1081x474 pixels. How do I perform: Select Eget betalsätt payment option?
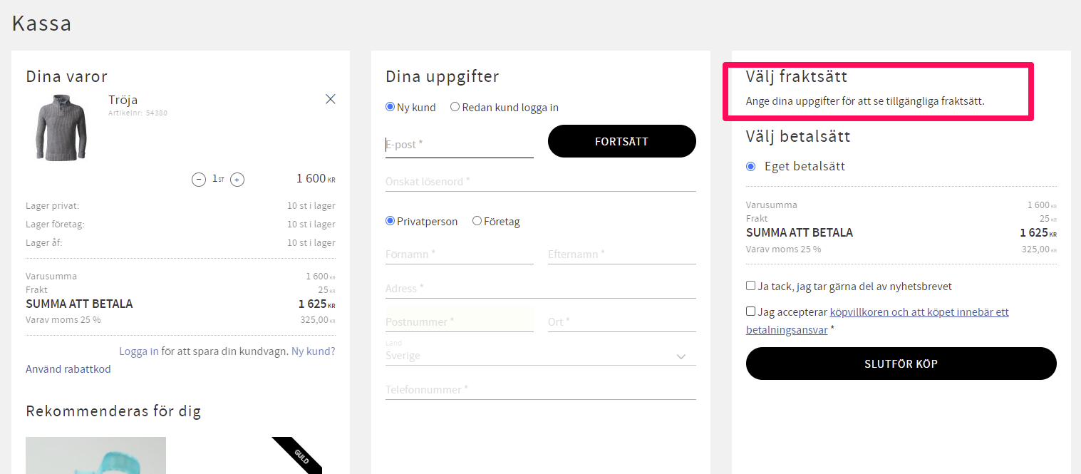(750, 166)
